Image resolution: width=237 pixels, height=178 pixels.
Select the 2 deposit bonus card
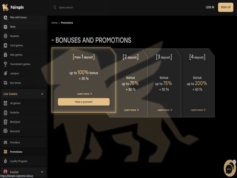point(130,83)
